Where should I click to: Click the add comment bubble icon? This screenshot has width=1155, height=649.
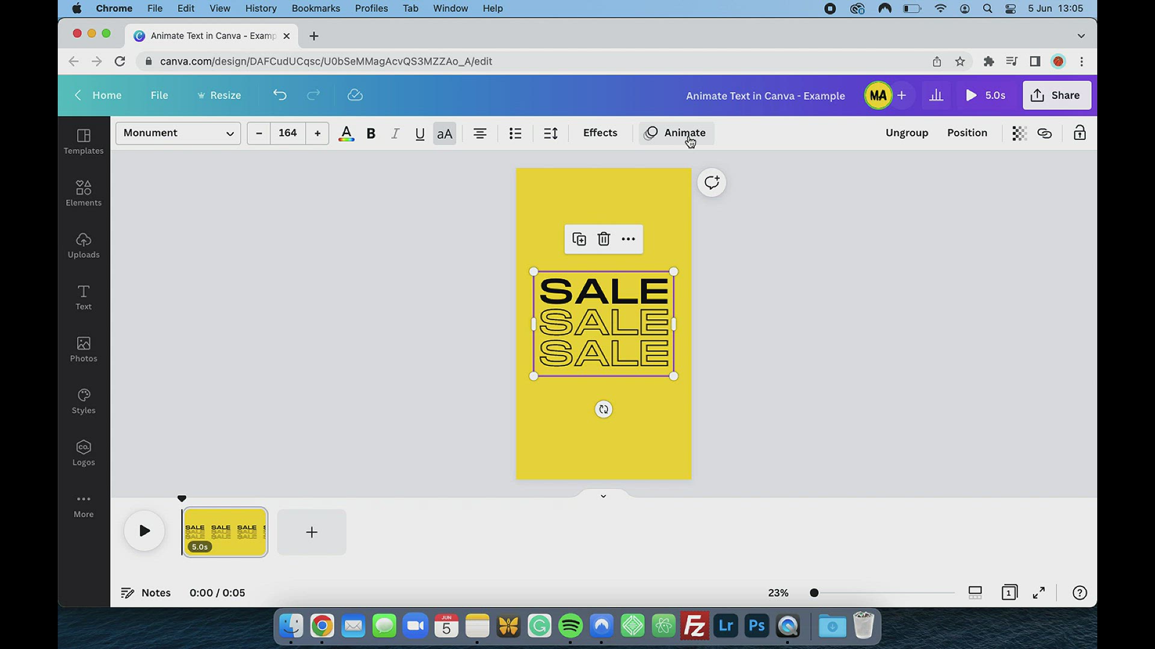(x=712, y=183)
